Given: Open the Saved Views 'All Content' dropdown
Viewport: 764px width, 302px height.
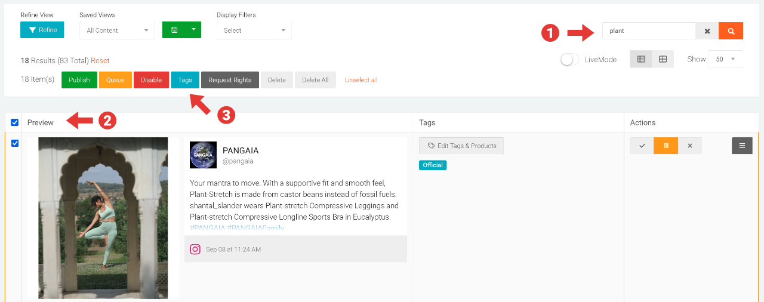Looking at the screenshot, I should coord(117,30).
